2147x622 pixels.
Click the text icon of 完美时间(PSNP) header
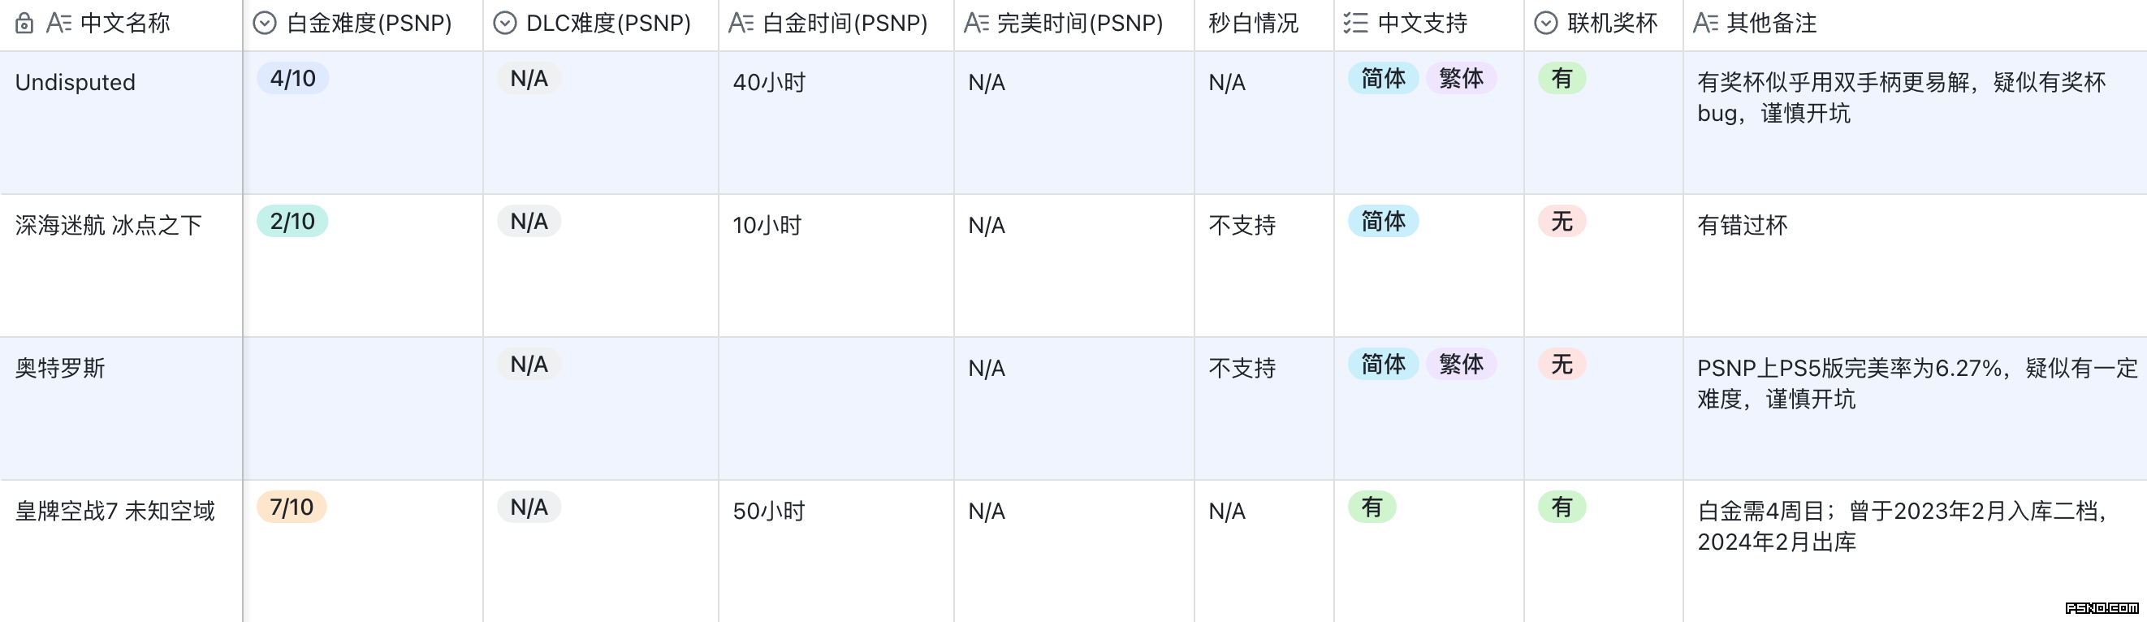coord(975,24)
